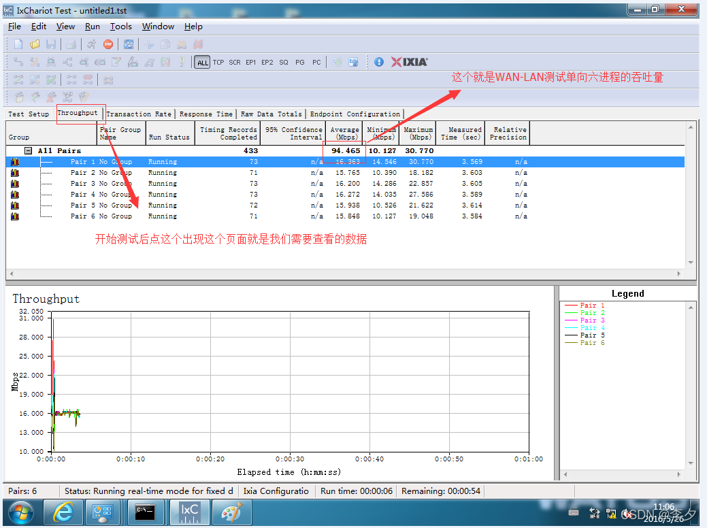Select the Pair 5 row
The image size is (707, 528).
point(346,205)
